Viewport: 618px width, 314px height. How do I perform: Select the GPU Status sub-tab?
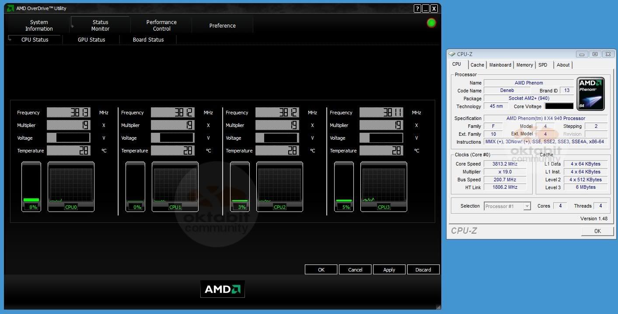91,39
